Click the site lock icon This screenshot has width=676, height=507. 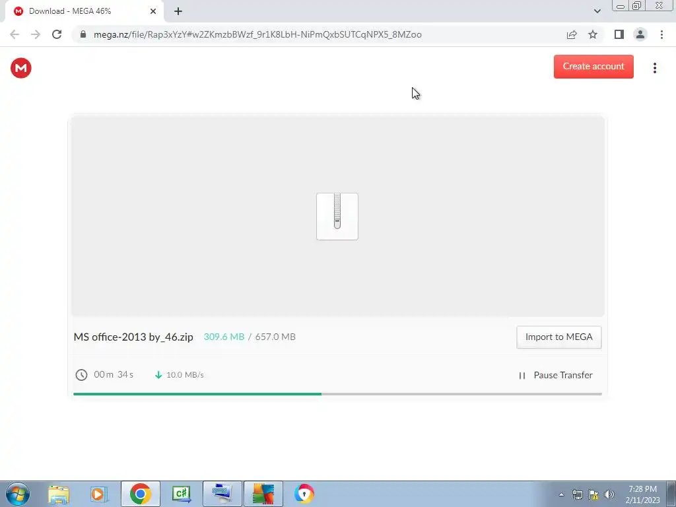tap(83, 34)
